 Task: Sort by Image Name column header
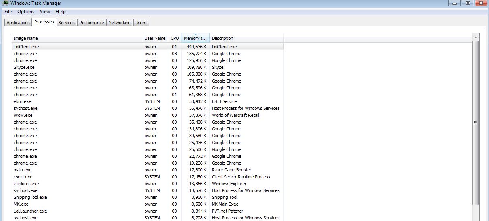tap(77, 38)
